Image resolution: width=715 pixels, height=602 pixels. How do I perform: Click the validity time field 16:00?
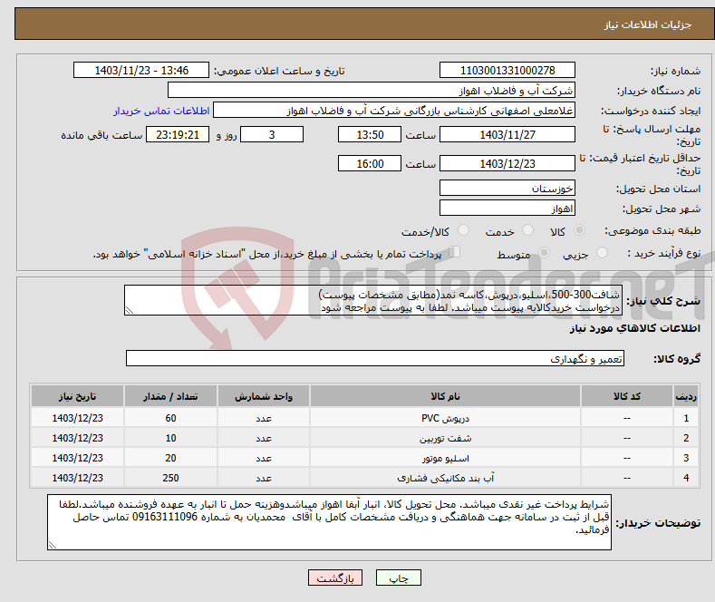point(370,163)
